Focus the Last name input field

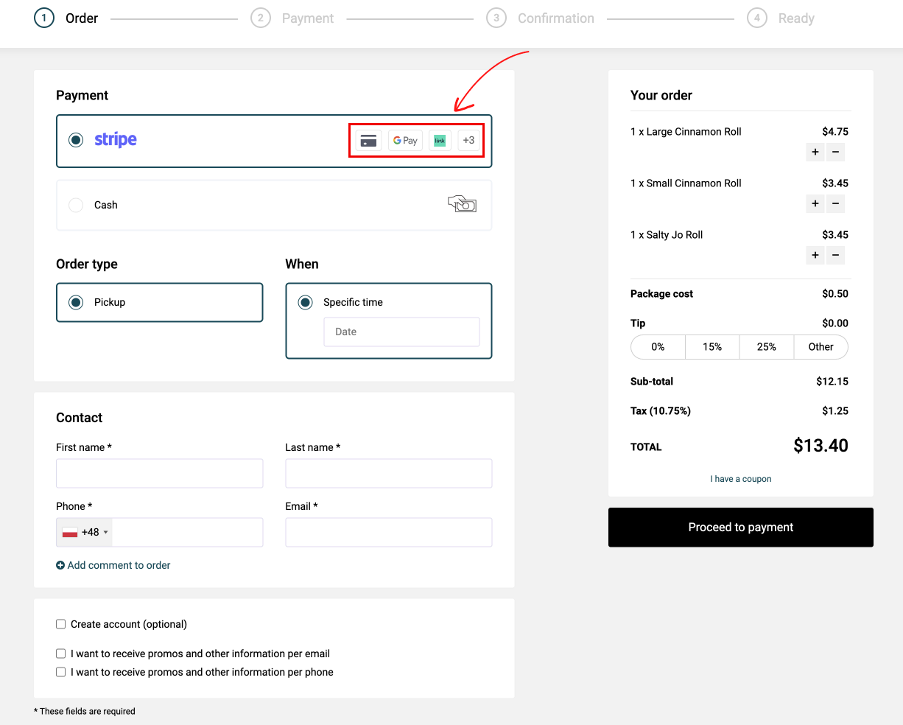(x=389, y=473)
